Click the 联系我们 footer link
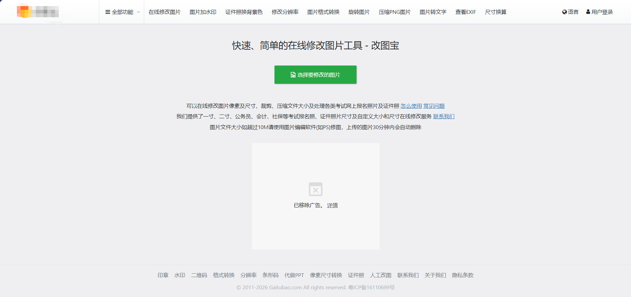Viewport: 631px width, 297px height. [x=408, y=275]
